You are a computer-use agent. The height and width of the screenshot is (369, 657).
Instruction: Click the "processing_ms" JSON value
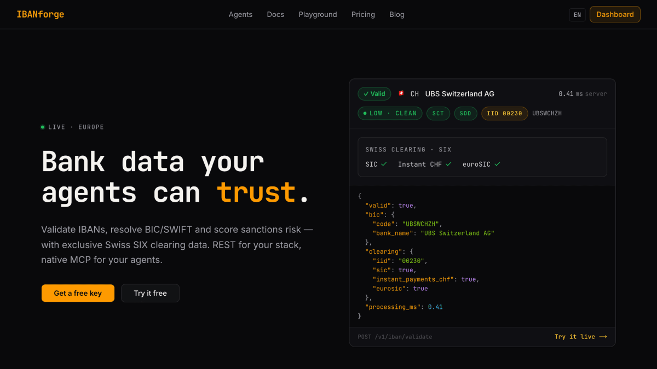[x=435, y=307]
